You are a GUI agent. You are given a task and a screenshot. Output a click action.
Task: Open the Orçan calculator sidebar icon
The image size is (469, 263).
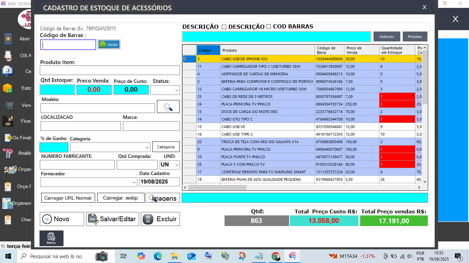[x=10, y=169]
